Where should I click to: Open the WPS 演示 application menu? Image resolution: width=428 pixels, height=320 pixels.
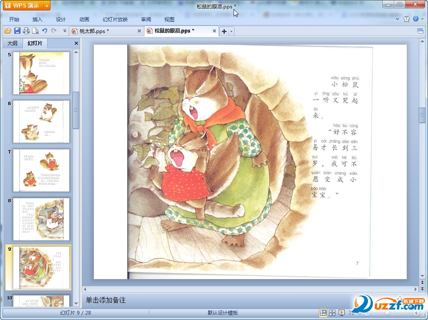23,5
